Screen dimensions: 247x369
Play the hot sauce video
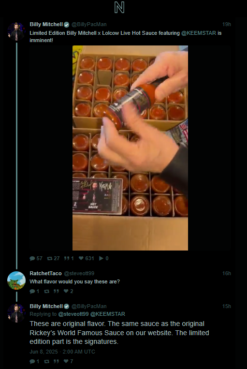pyautogui.click(x=130, y=148)
